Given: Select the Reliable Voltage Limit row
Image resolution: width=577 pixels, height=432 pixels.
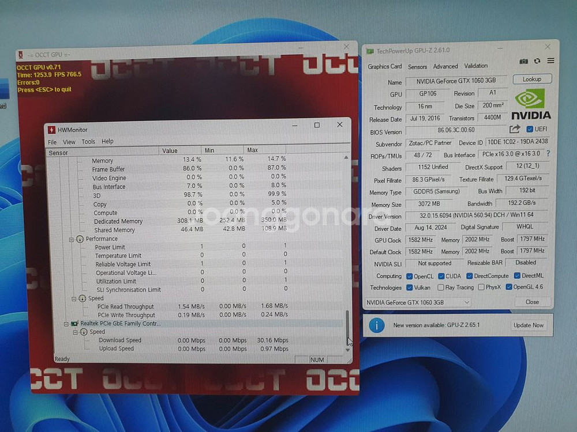Looking at the screenshot, I should point(192,264).
